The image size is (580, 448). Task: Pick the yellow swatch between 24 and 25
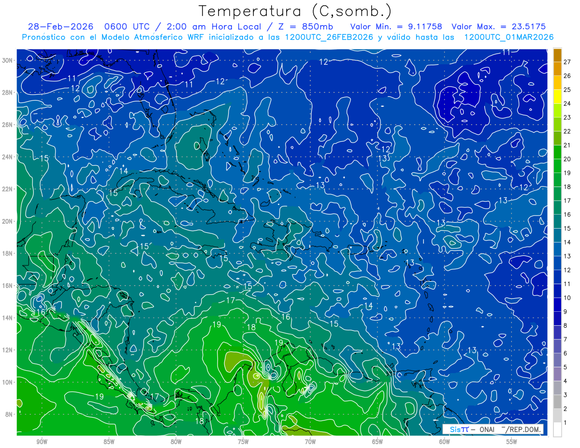coord(557,97)
